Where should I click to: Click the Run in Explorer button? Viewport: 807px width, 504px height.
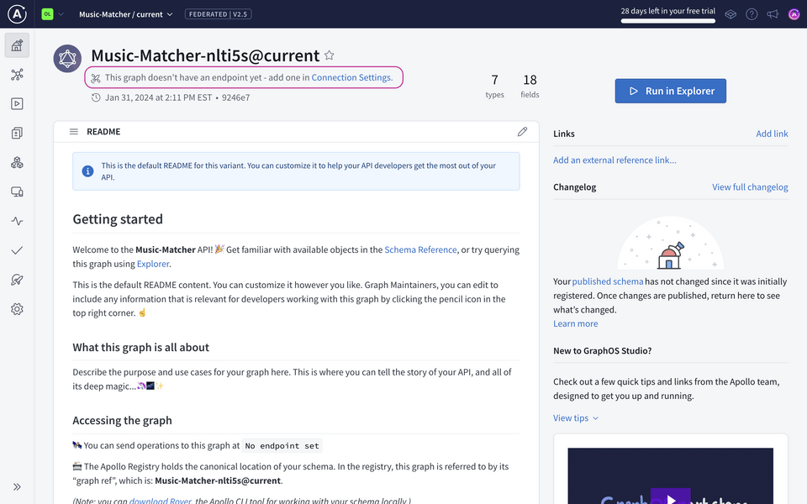pyautogui.click(x=670, y=90)
